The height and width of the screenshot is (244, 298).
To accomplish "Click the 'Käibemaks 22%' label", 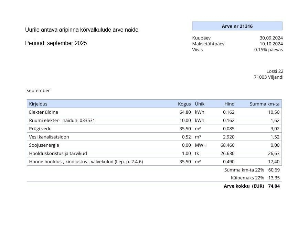I will click(247, 178).
